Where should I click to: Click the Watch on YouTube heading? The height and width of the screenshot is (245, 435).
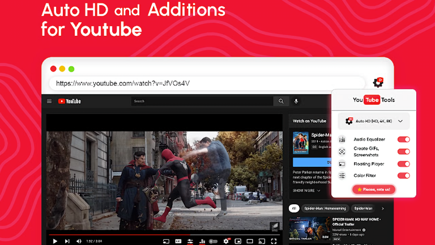pos(309,121)
